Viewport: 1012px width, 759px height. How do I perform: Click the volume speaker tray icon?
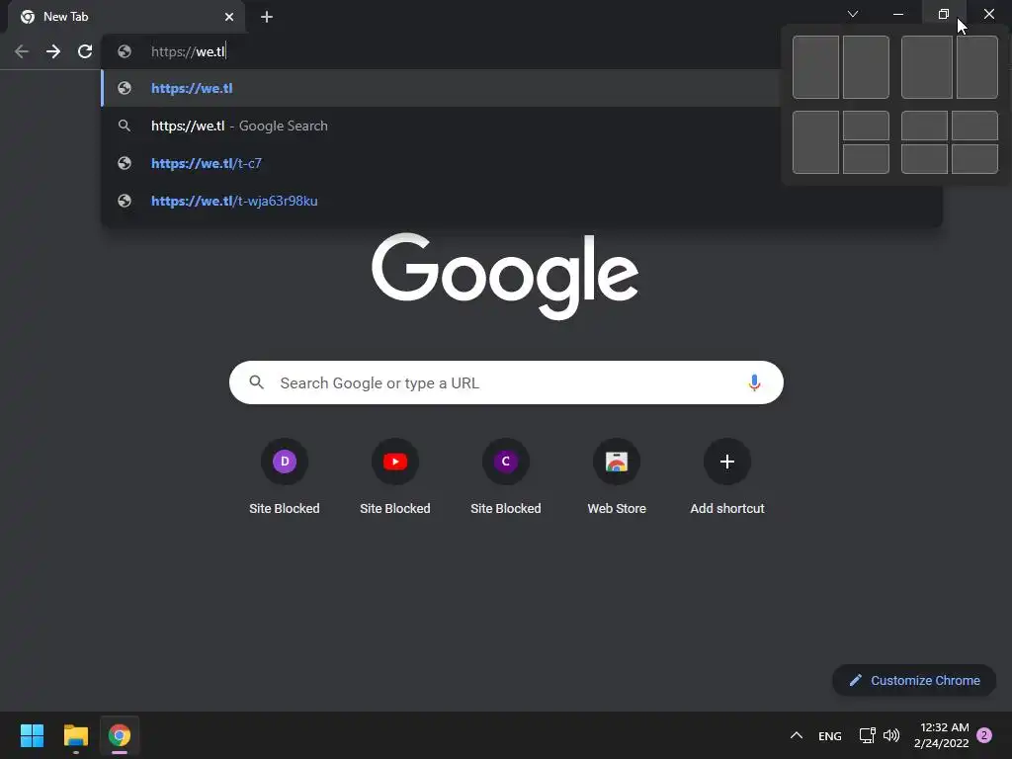(891, 735)
